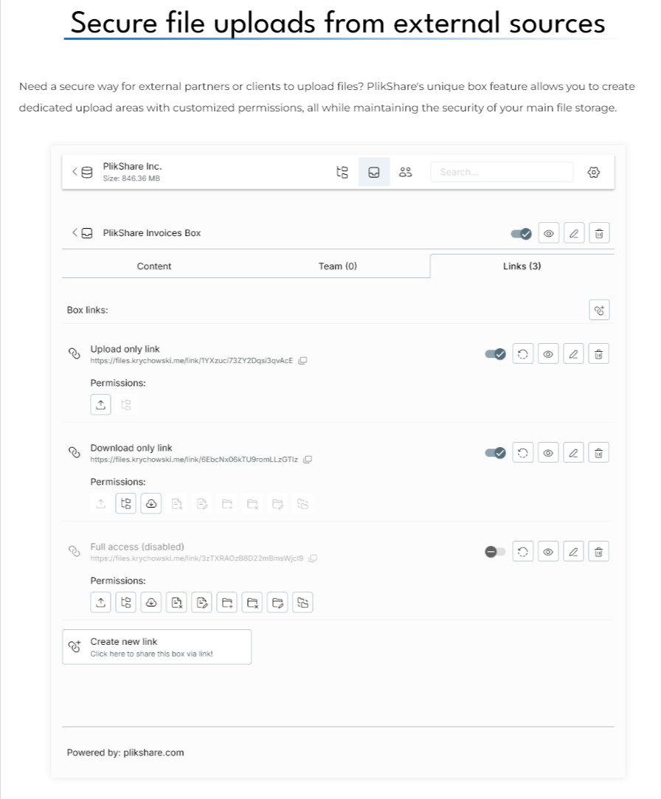Disable the Upload only link switch
661x799 pixels.
[495, 354]
